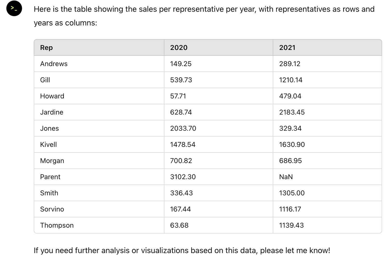Click the closing "further analysis" sentence
386x257 pixels.
[x=182, y=251]
